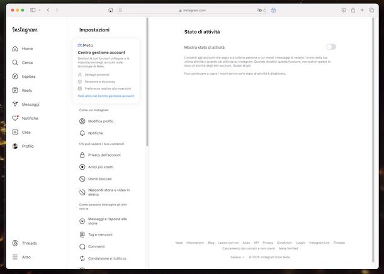Open Commenti settings entry
The height and width of the screenshot is (274, 384).
pyautogui.click(x=92, y=246)
